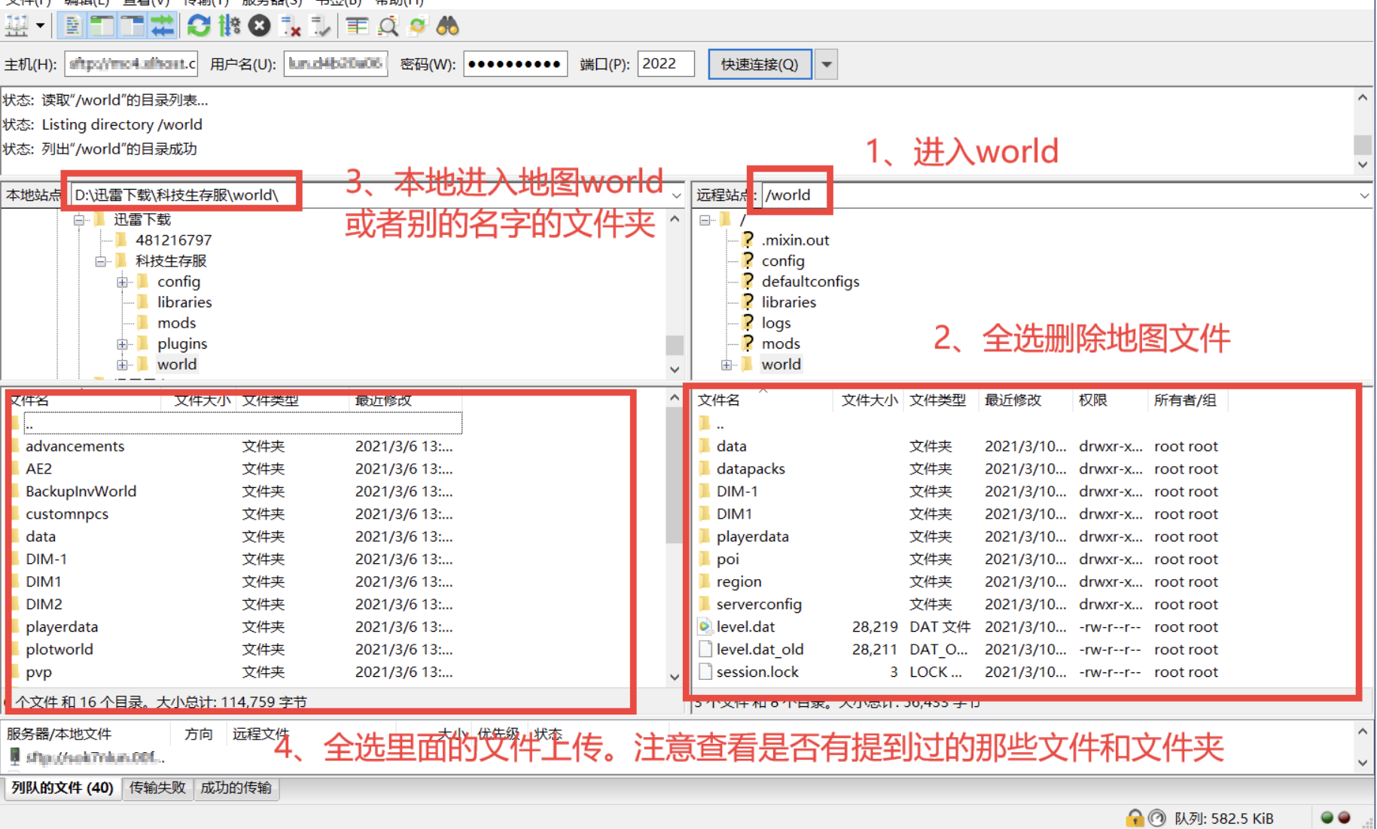
Task: Click the process transfer queue icon
Action: coord(230,26)
